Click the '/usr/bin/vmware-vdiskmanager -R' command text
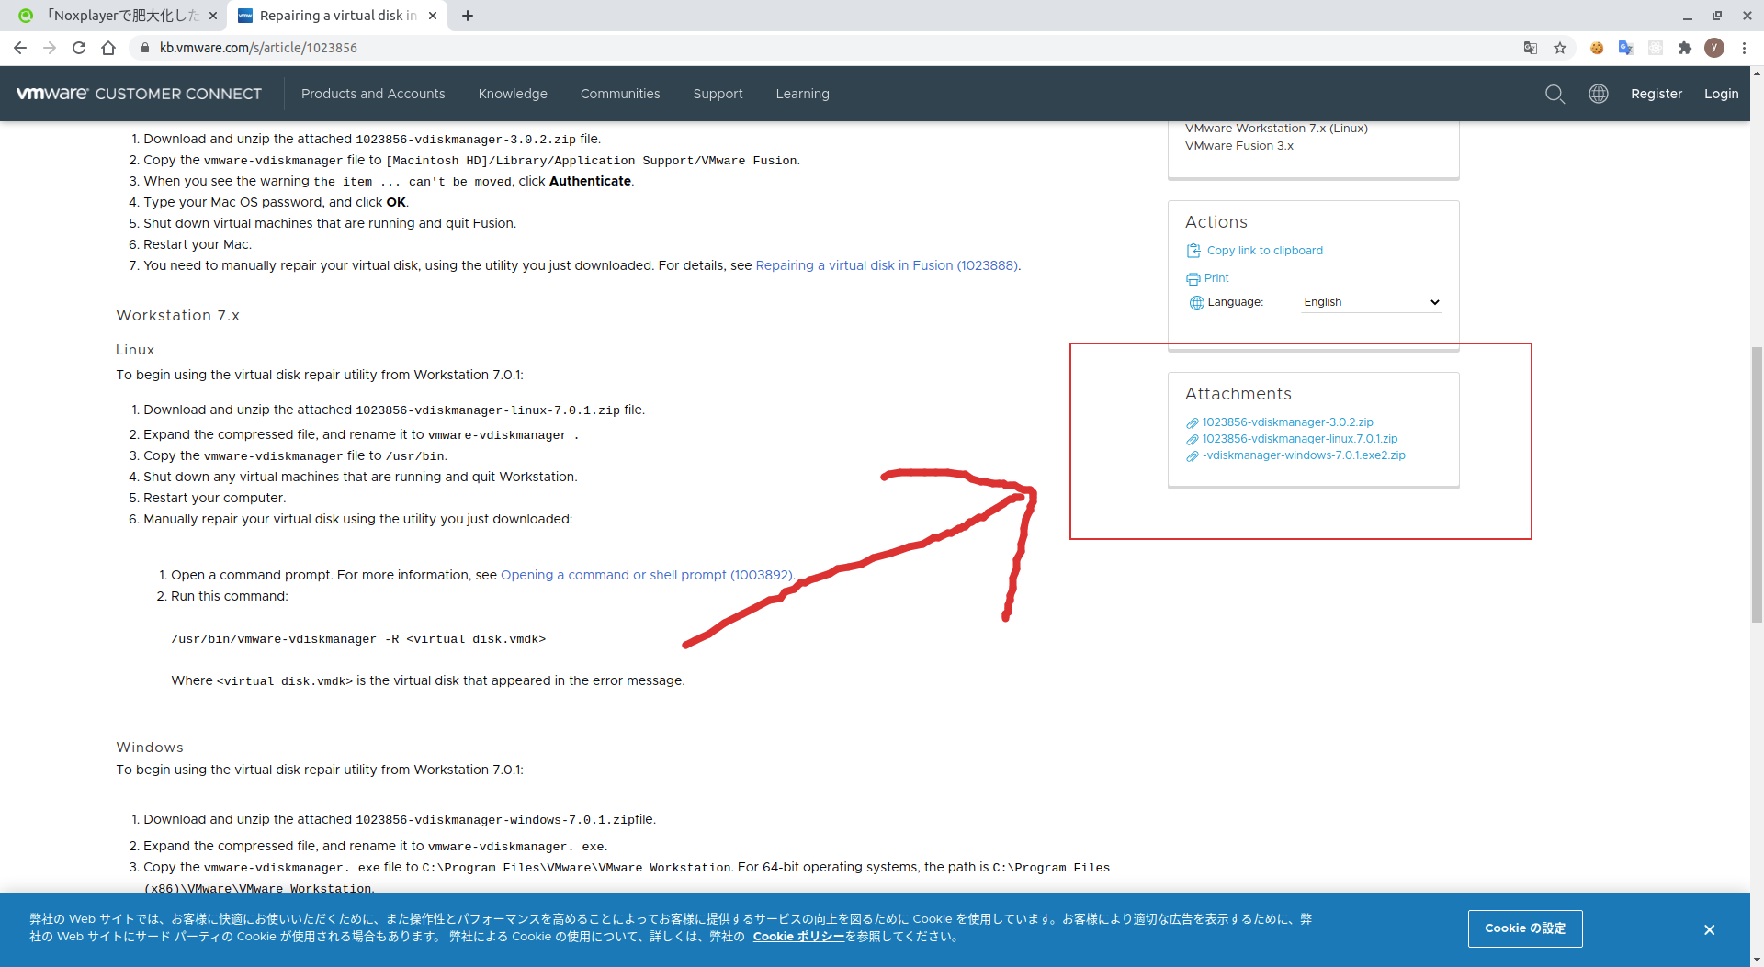The image size is (1764, 967). (x=358, y=639)
